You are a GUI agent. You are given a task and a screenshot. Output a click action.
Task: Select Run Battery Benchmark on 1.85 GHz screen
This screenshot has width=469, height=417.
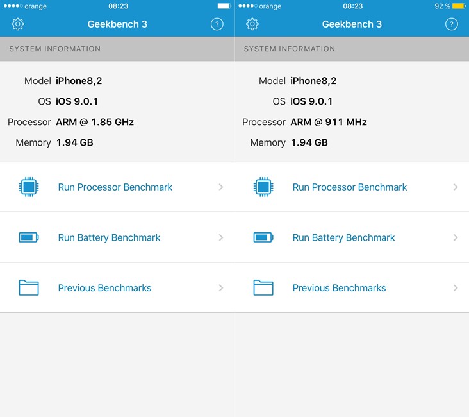coord(109,237)
